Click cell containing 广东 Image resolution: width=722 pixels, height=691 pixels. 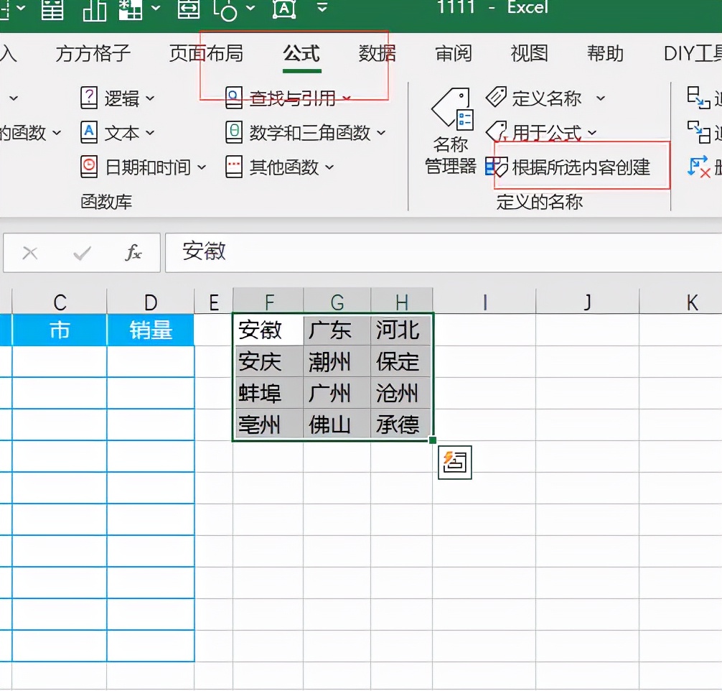pyautogui.click(x=337, y=330)
